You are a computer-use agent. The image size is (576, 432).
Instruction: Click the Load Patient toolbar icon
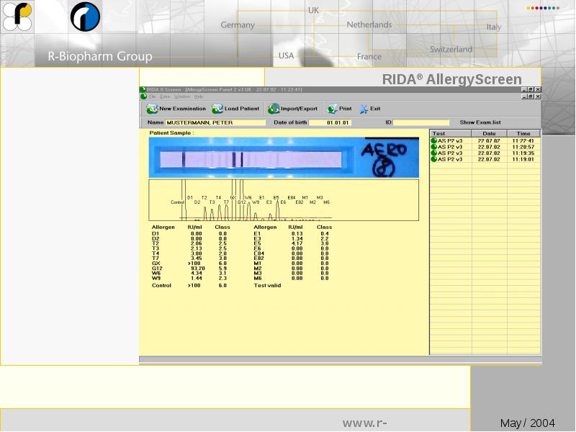[217, 109]
